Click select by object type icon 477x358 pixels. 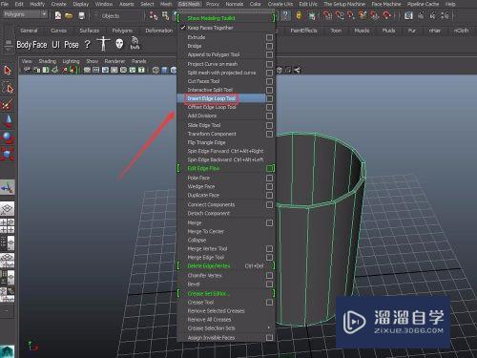pos(165,15)
